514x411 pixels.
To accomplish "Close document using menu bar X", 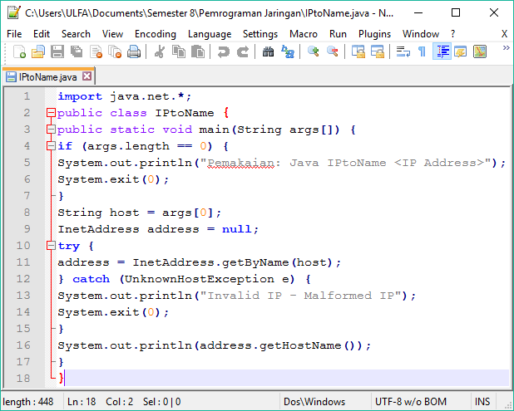I will 504,34.
